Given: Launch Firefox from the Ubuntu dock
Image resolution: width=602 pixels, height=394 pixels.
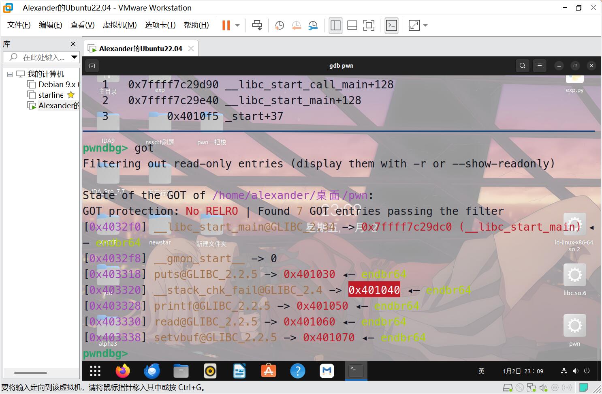Looking at the screenshot, I should point(122,371).
